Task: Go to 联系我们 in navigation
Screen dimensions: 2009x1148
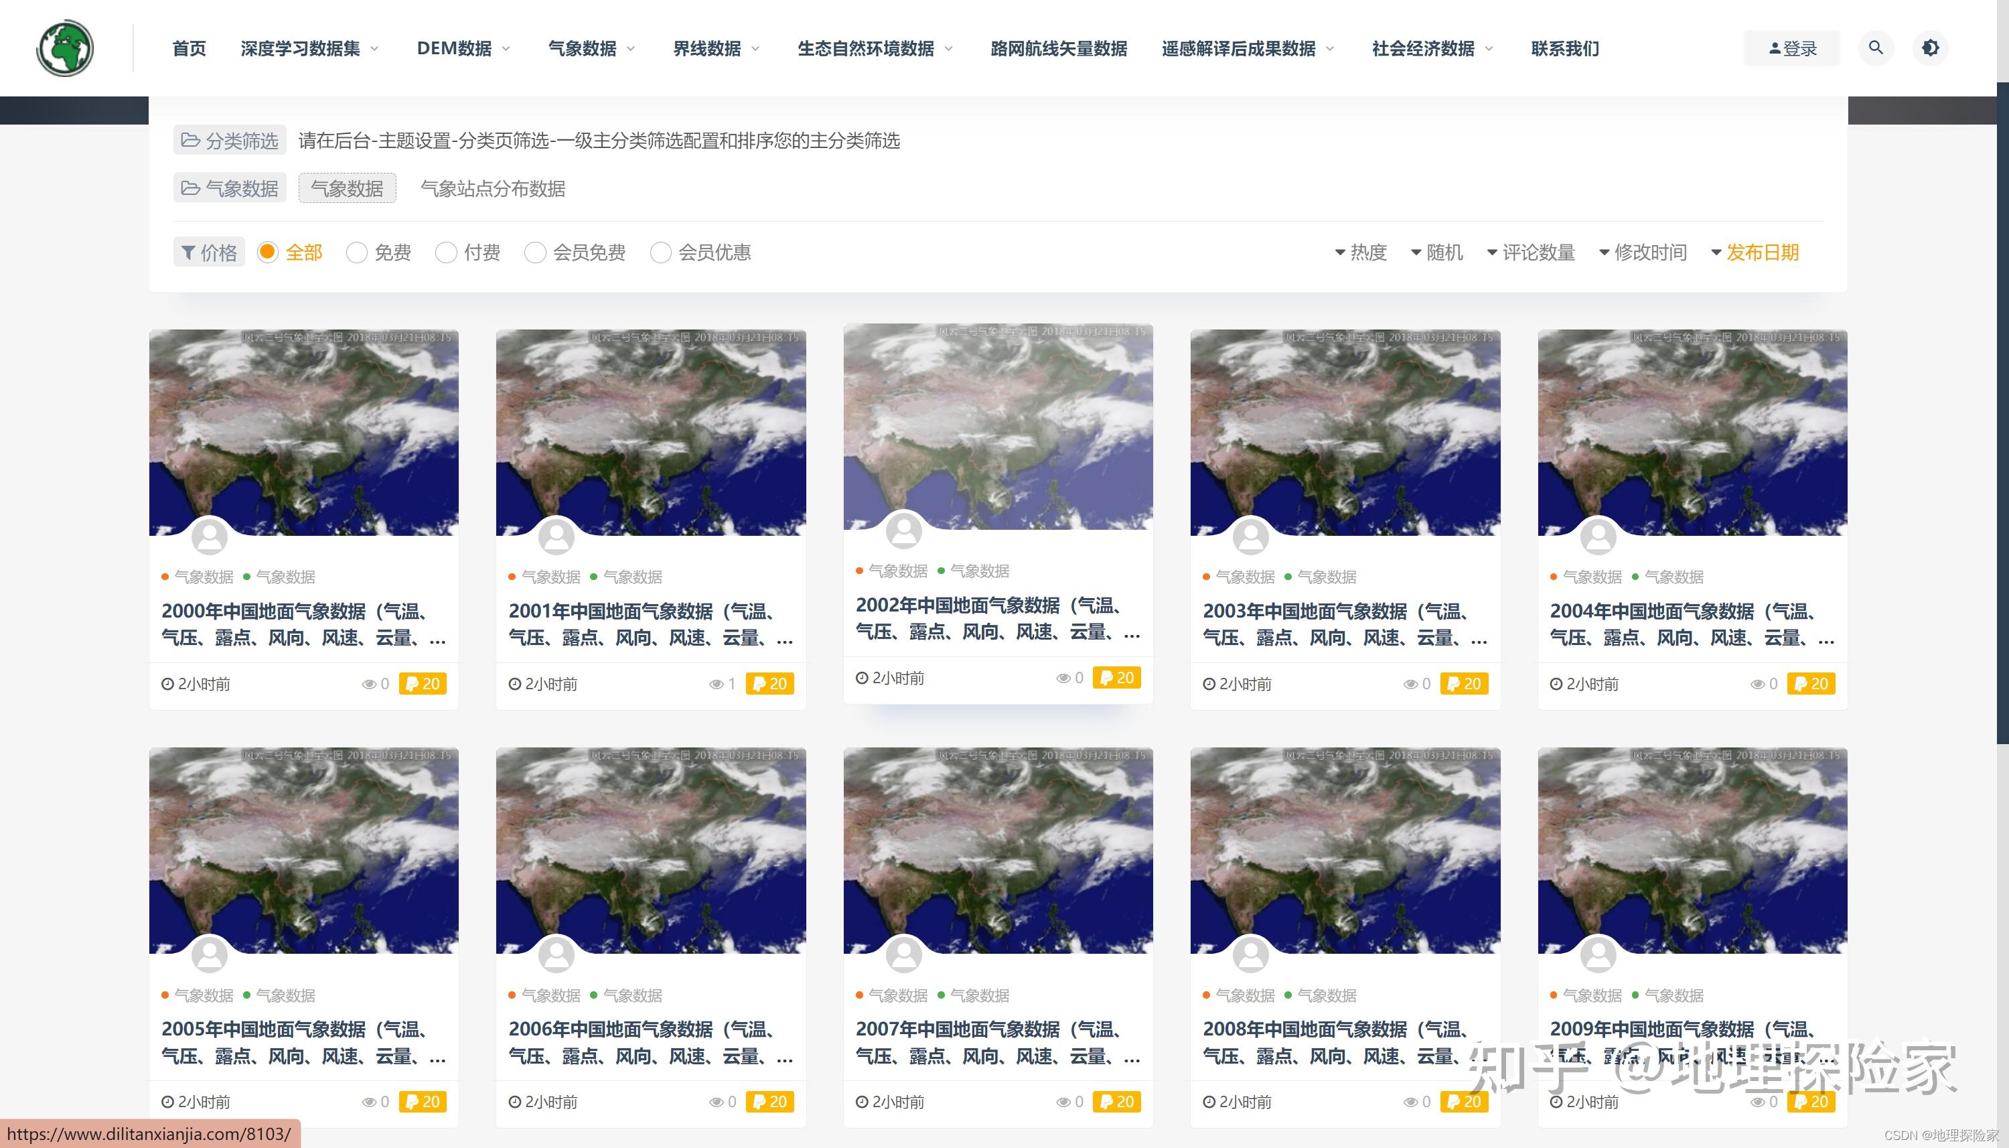Action: 1564,49
